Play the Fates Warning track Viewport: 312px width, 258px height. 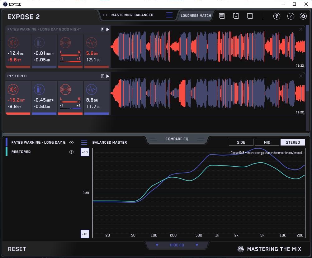tap(108, 30)
